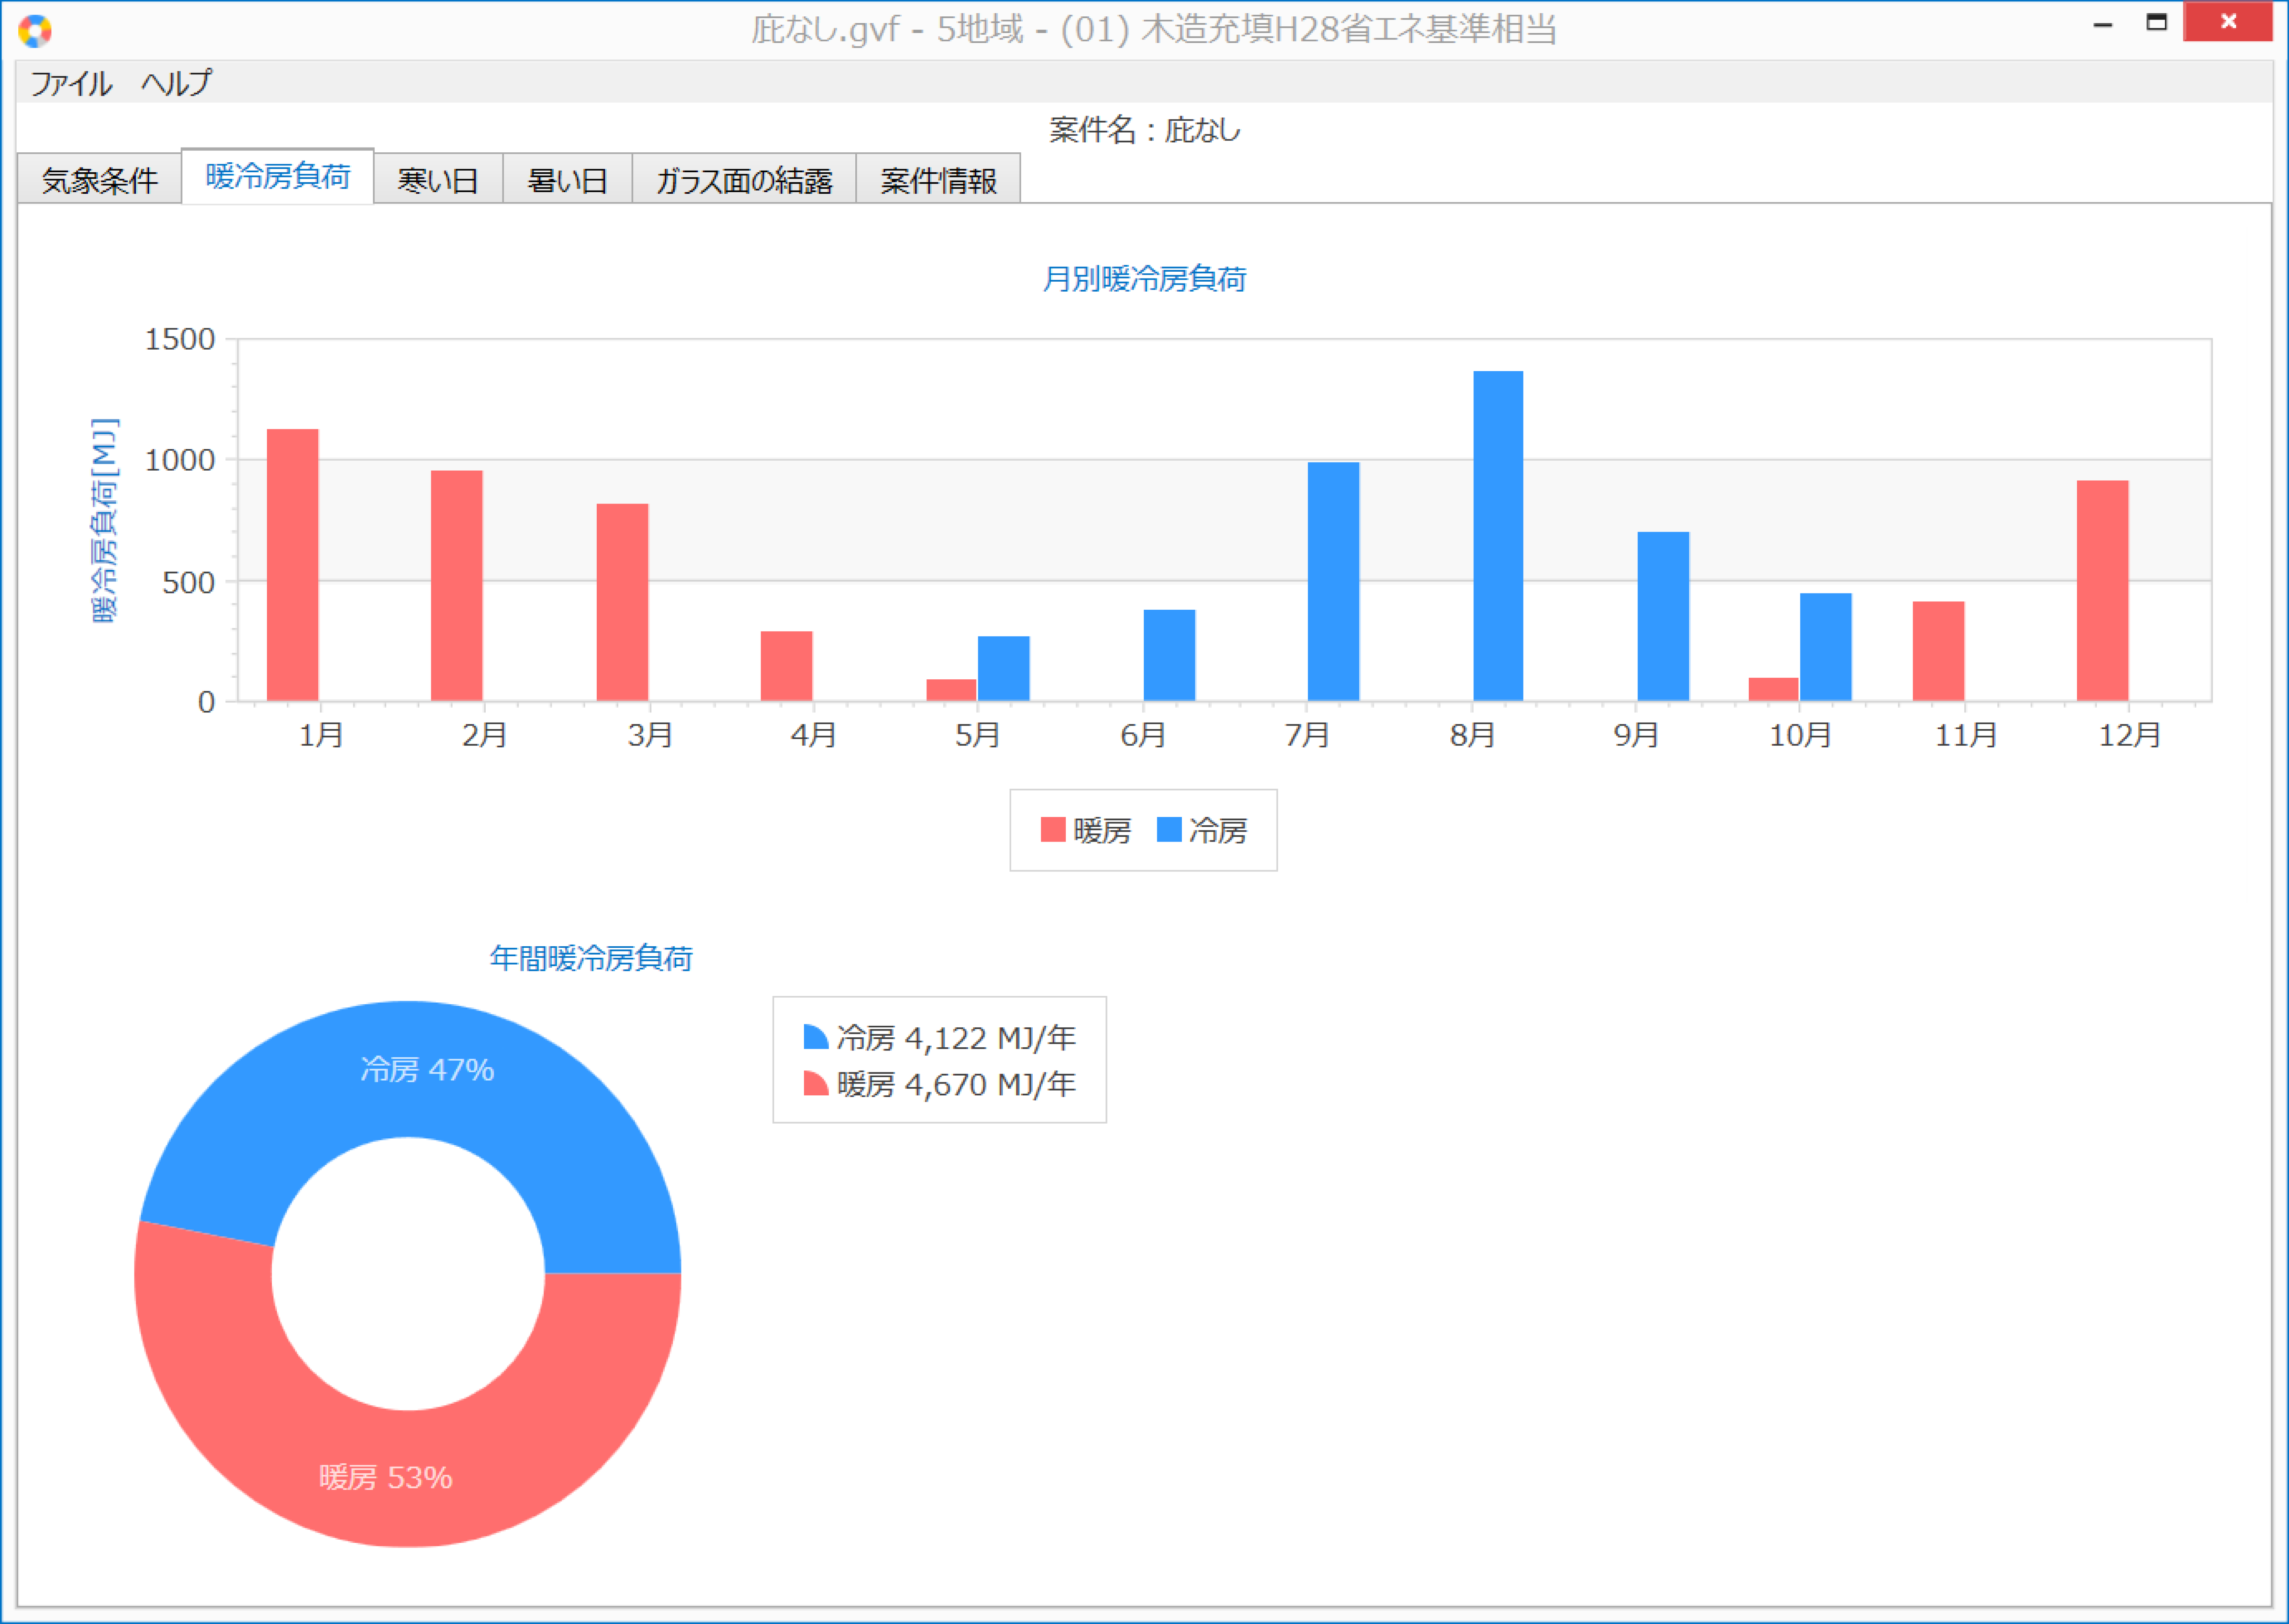Click the red 暖房 legend swatch

tap(1053, 830)
